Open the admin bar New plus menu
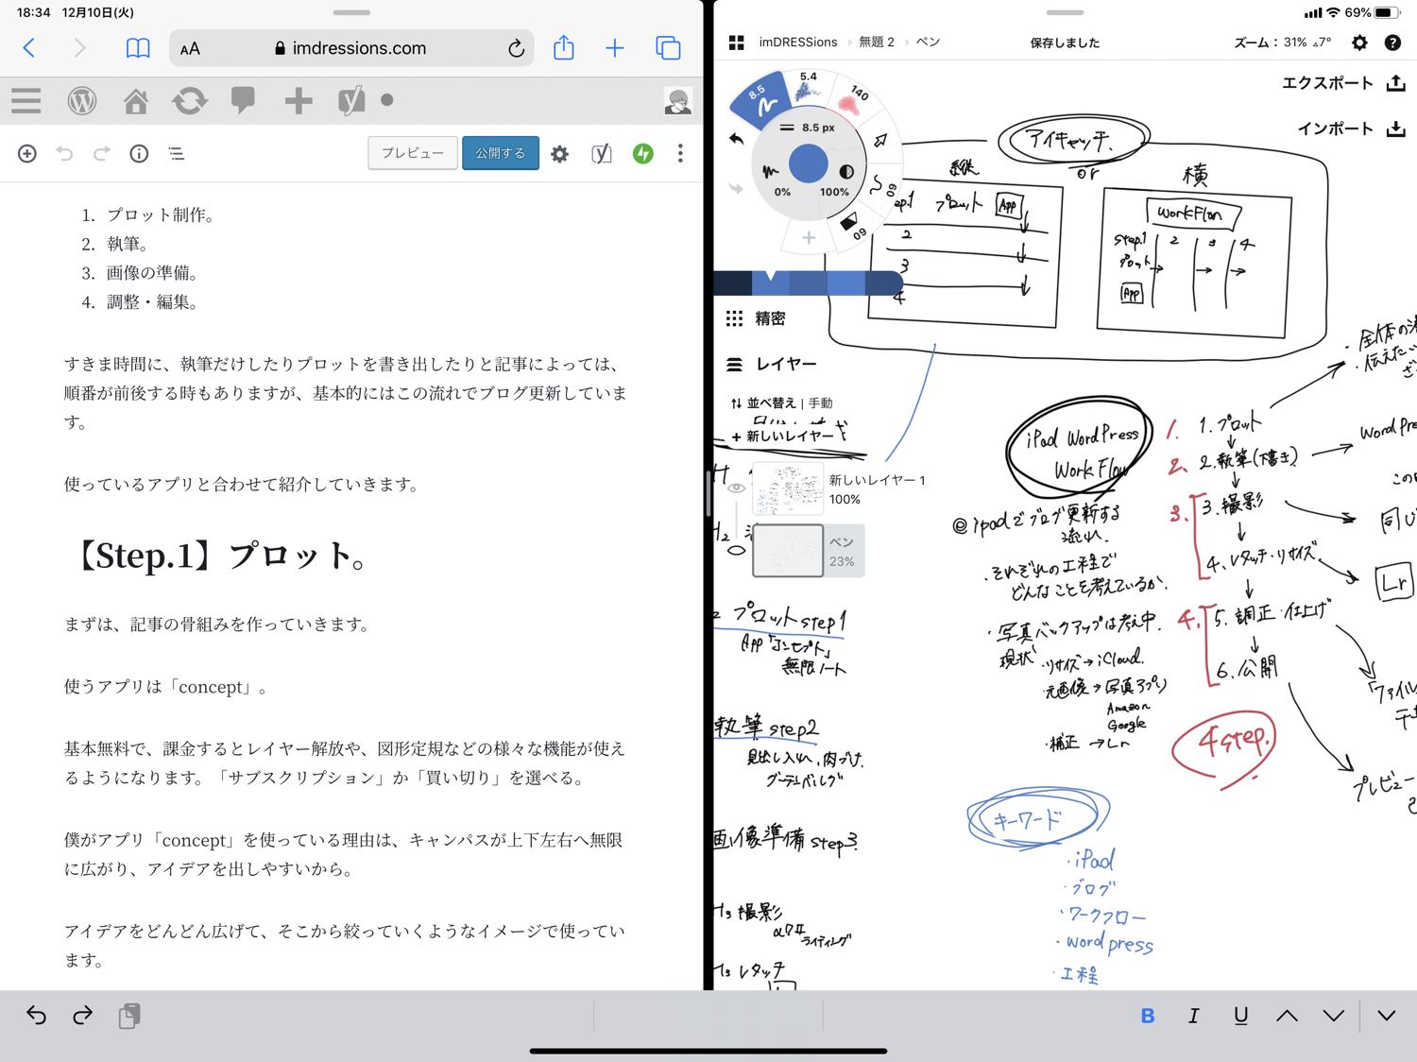The image size is (1417, 1062). click(x=299, y=100)
